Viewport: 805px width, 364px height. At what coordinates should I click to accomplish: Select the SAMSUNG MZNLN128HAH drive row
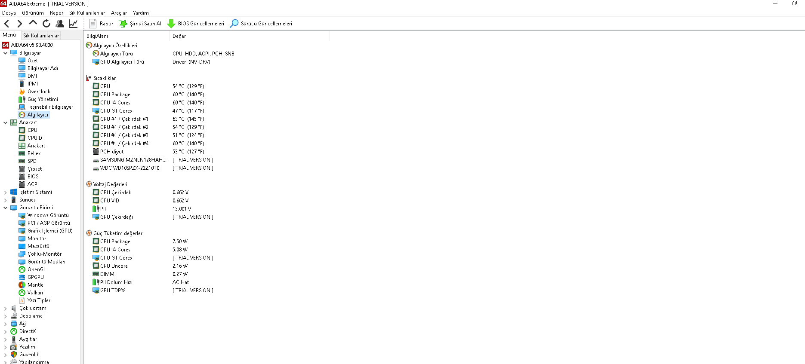click(x=153, y=160)
